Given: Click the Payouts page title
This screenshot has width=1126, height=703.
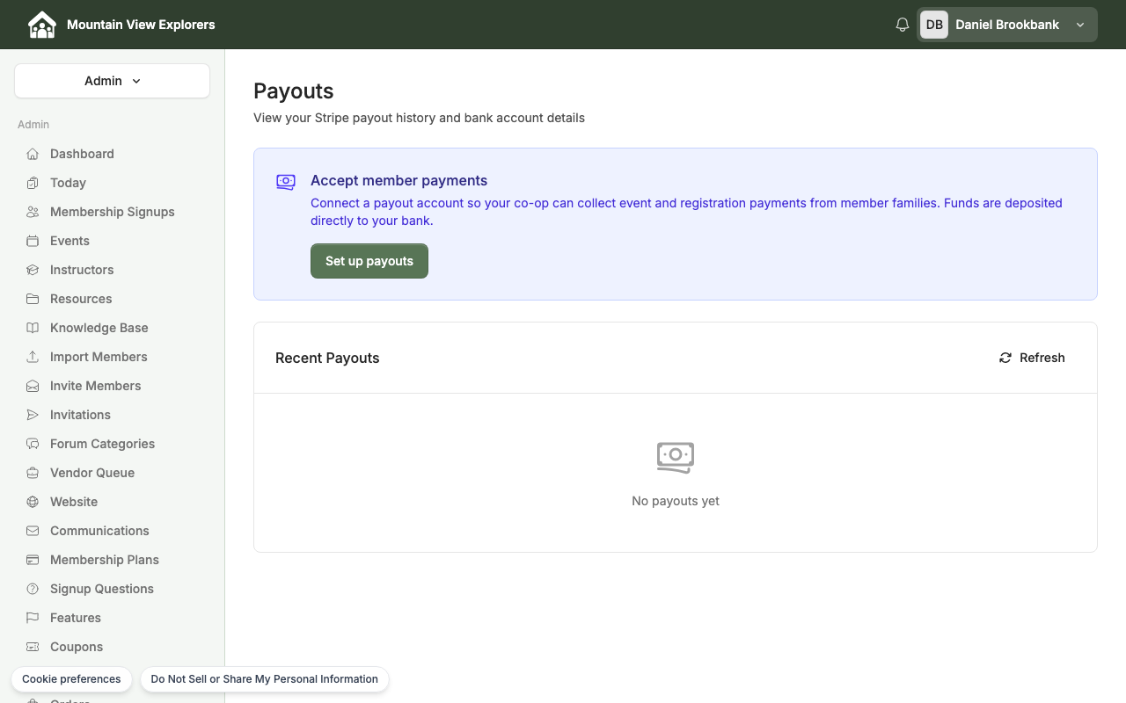Looking at the screenshot, I should pos(294,91).
